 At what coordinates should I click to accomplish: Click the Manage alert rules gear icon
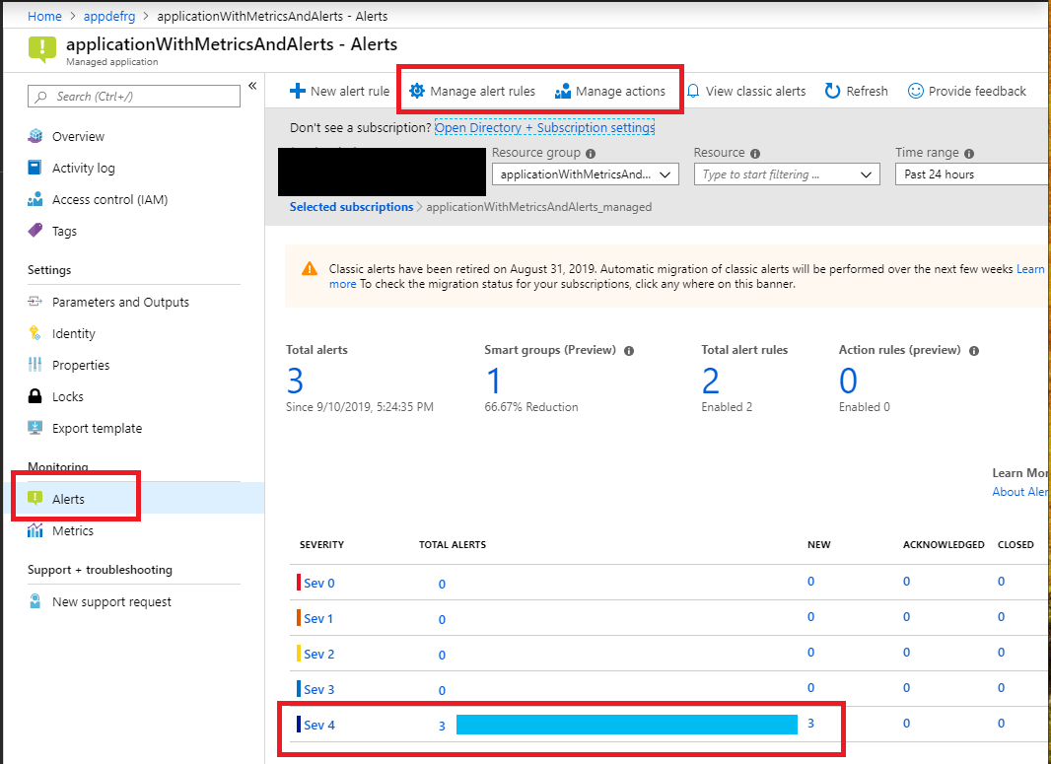pyautogui.click(x=417, y=91)
